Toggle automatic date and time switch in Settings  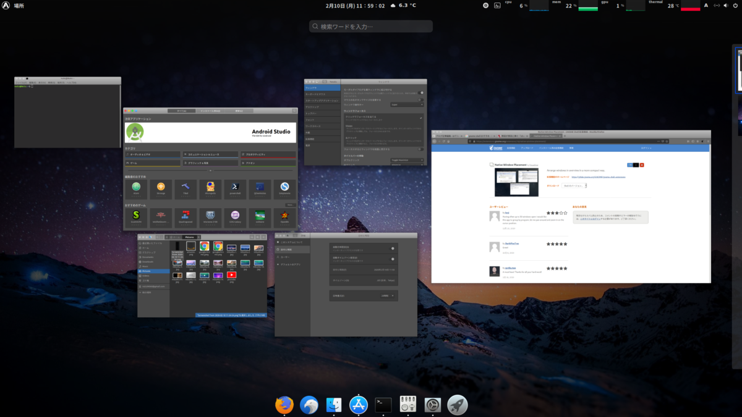point(393,248)
